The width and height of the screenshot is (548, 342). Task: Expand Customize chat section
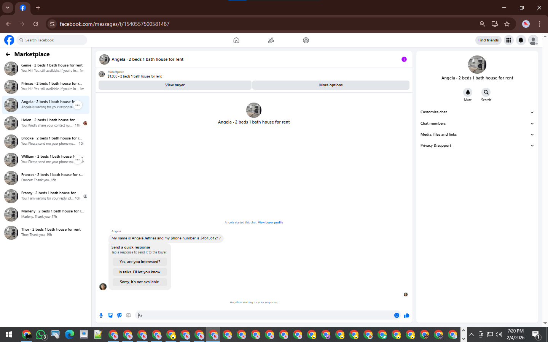point(477,112)
